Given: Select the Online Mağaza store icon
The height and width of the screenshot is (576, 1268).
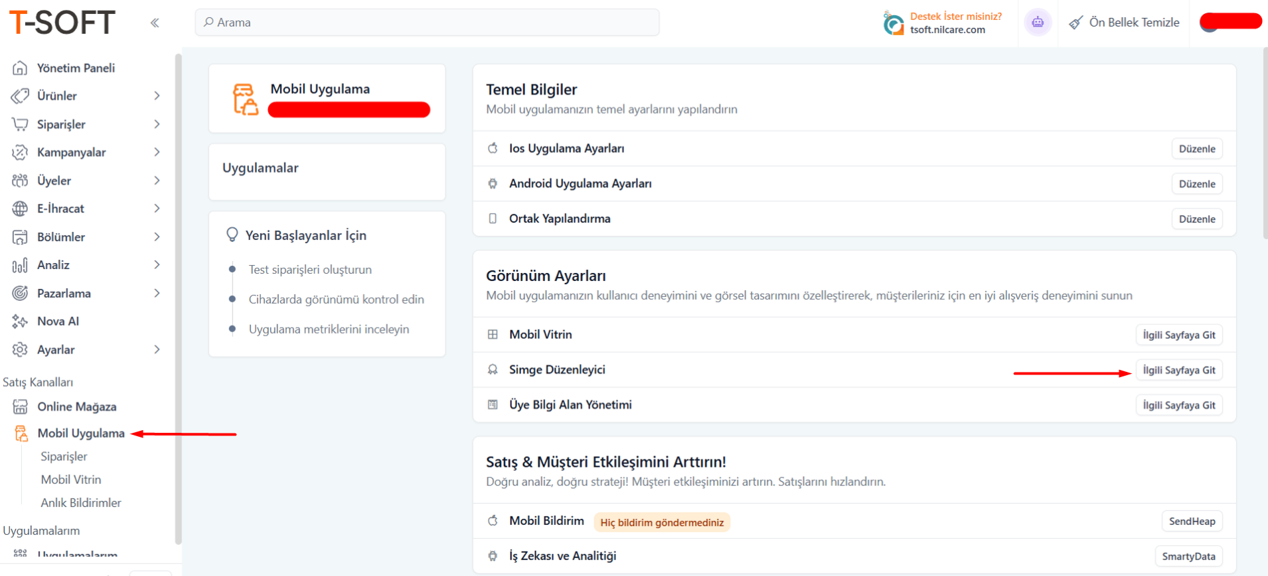Looking at the screenshot, I should pyautogui.click(x=21, y=407).
